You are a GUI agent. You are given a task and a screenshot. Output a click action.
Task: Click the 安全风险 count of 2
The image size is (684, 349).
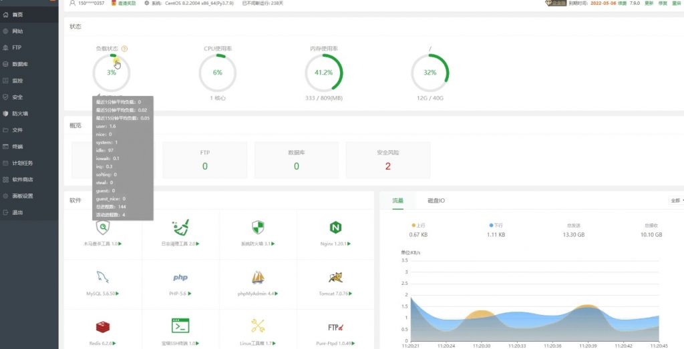[387, 166]
